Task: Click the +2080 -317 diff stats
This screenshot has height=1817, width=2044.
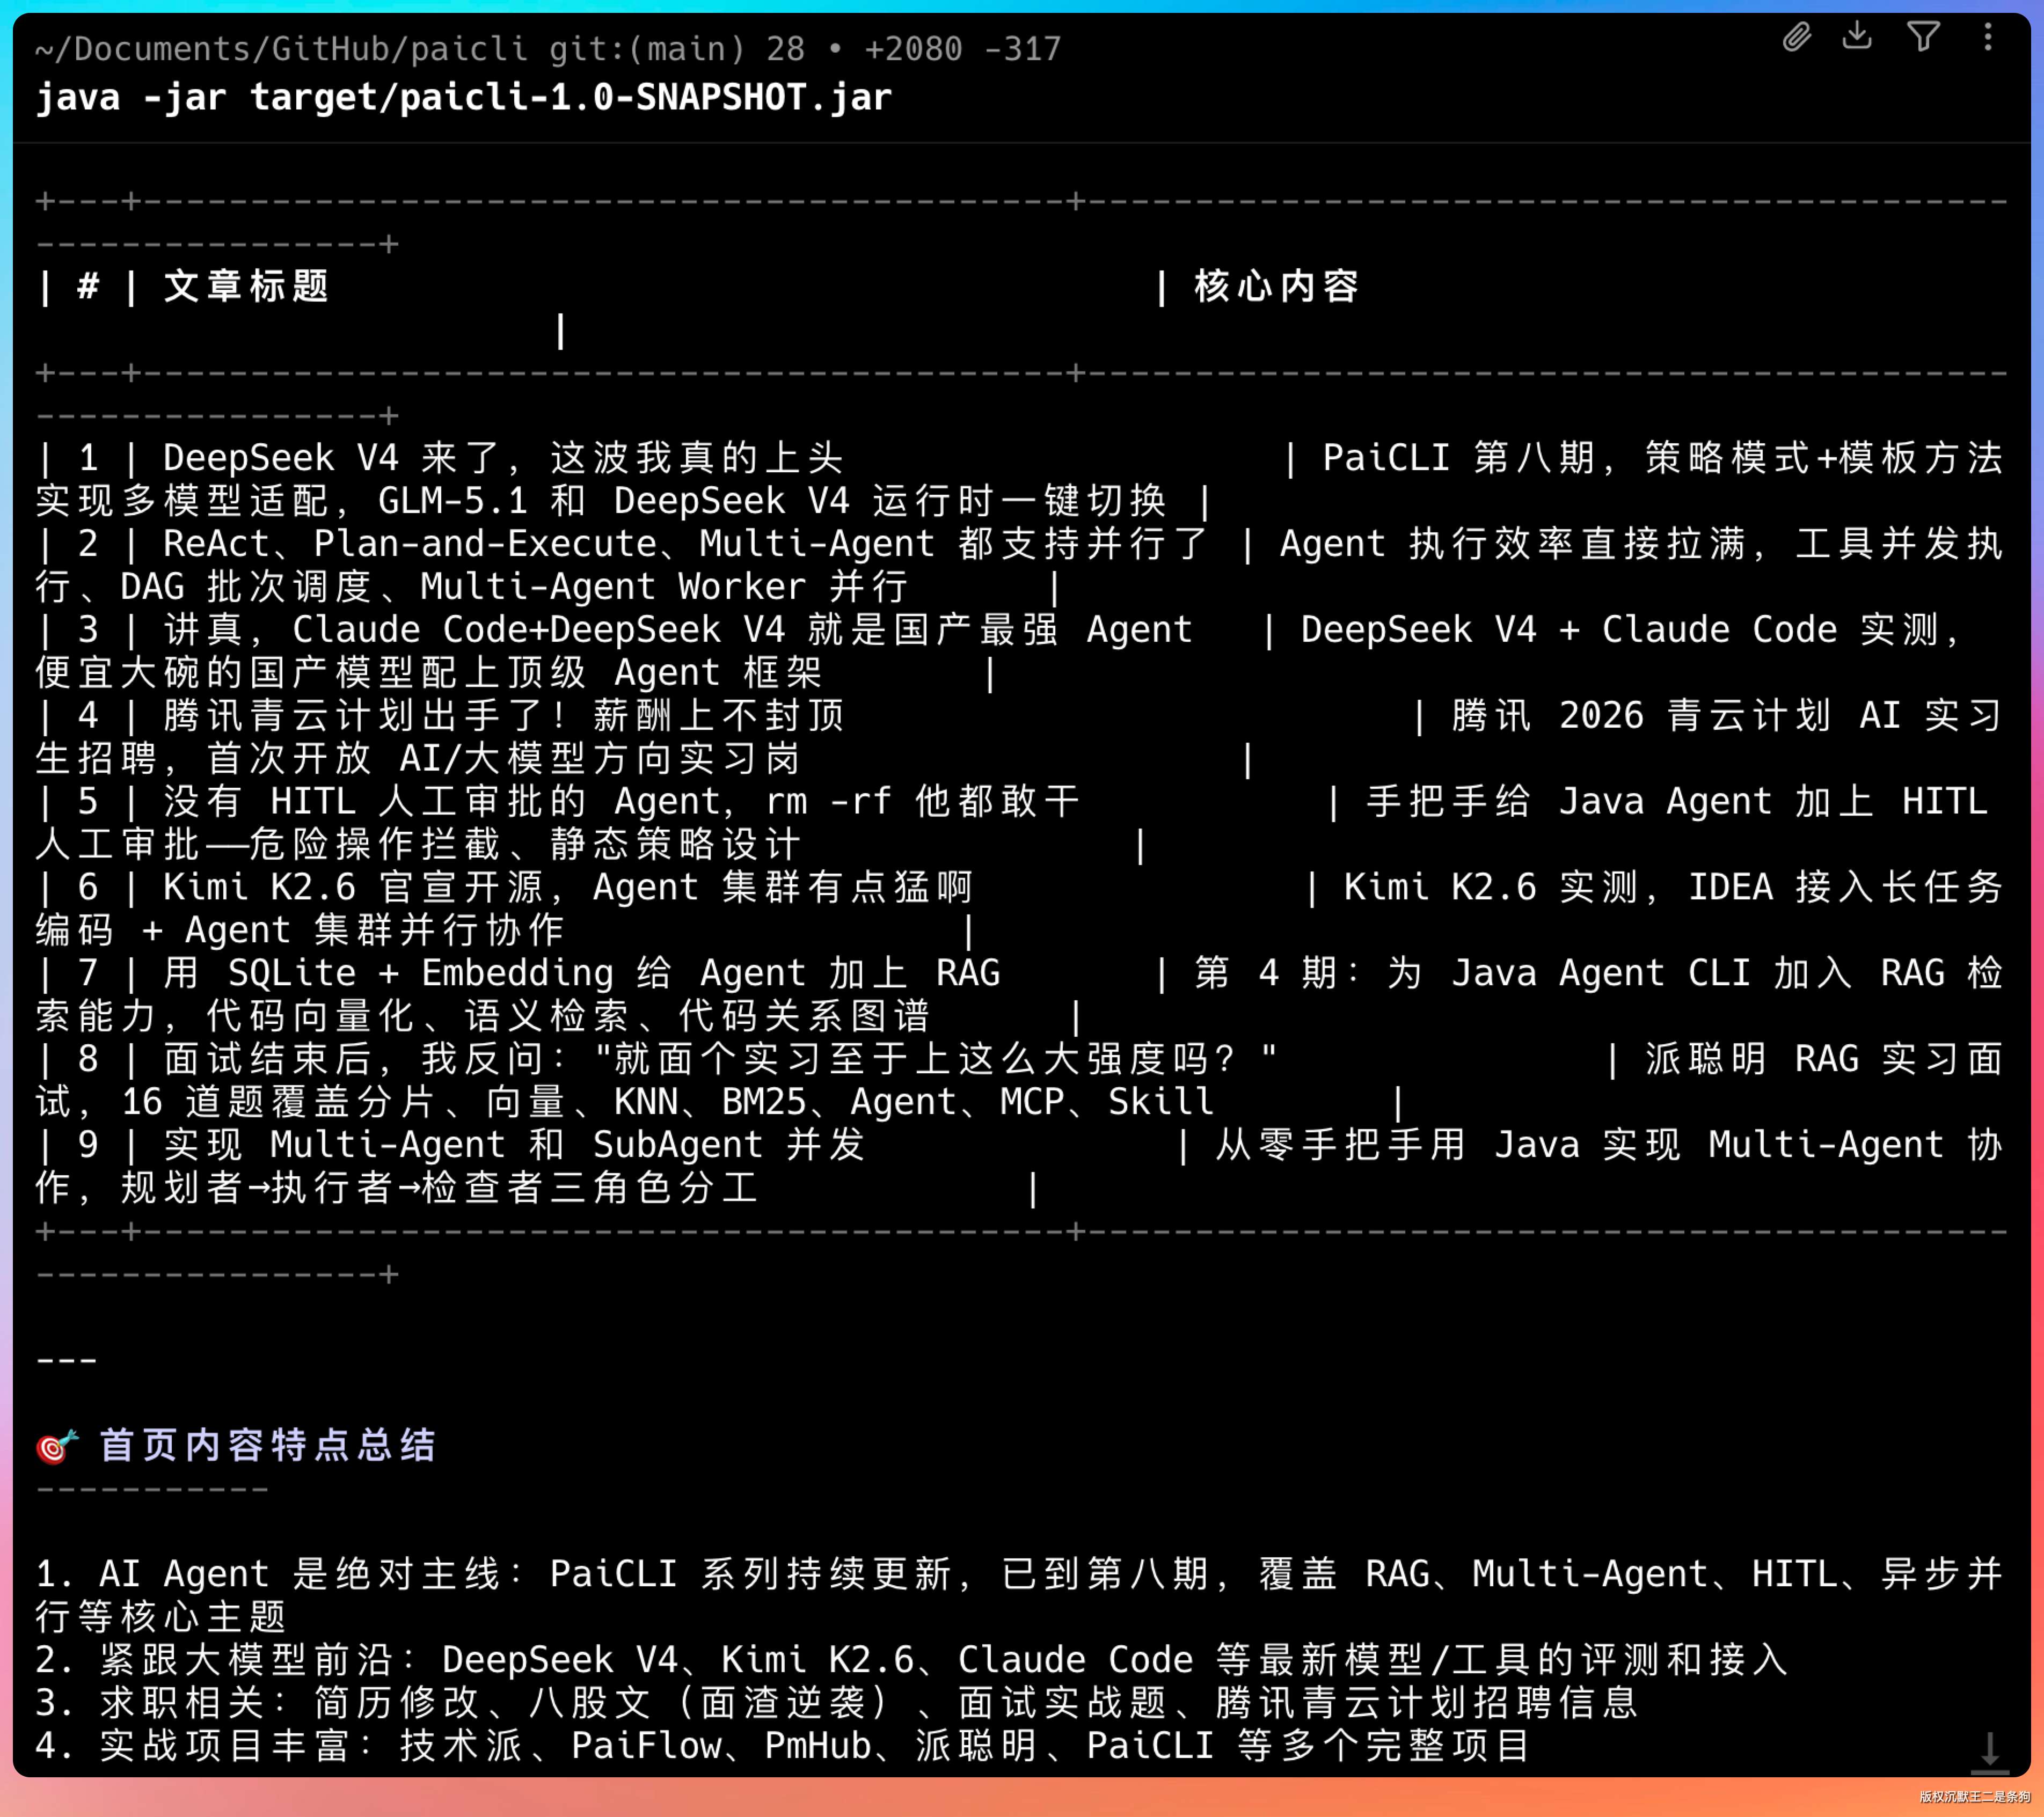Action: [x=962, y=48]
